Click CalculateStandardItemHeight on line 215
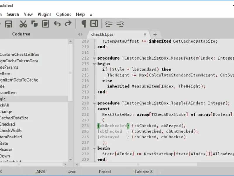The height and width of the screenshot is (176, 234). point(182,75)
